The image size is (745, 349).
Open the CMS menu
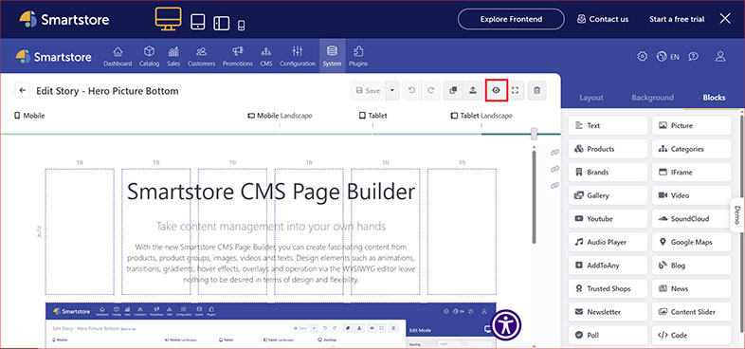(265, 57)
